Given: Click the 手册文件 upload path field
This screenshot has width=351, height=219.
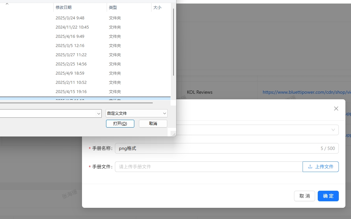Looking at the screenshot, I should 209,167.
